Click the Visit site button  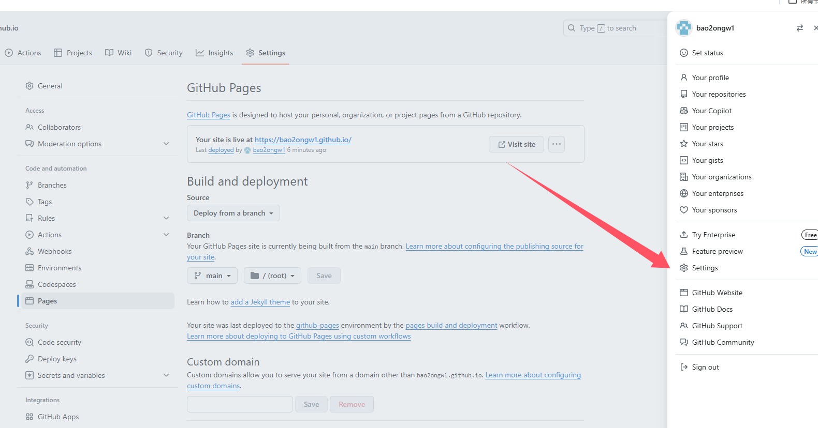coord(516,144)
